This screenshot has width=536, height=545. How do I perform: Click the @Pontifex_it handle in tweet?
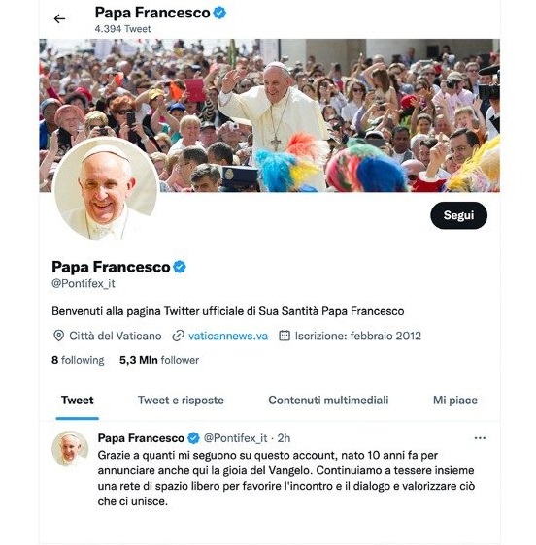click(x=235, y=438)
